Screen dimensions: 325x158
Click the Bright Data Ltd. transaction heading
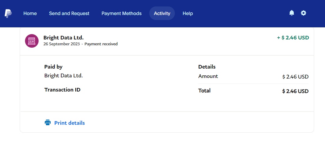(x=64, y=38)
